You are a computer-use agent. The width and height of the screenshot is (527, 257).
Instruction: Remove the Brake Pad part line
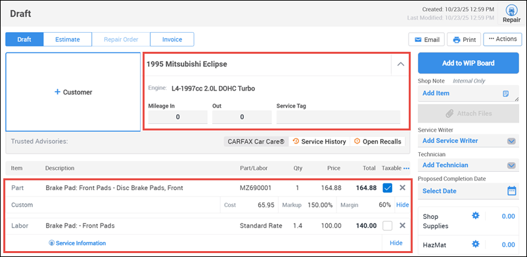point(402,188)
